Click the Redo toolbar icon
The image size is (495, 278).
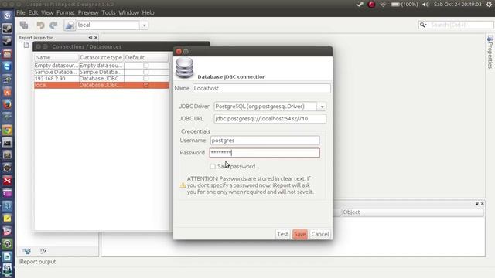point(53,25)
